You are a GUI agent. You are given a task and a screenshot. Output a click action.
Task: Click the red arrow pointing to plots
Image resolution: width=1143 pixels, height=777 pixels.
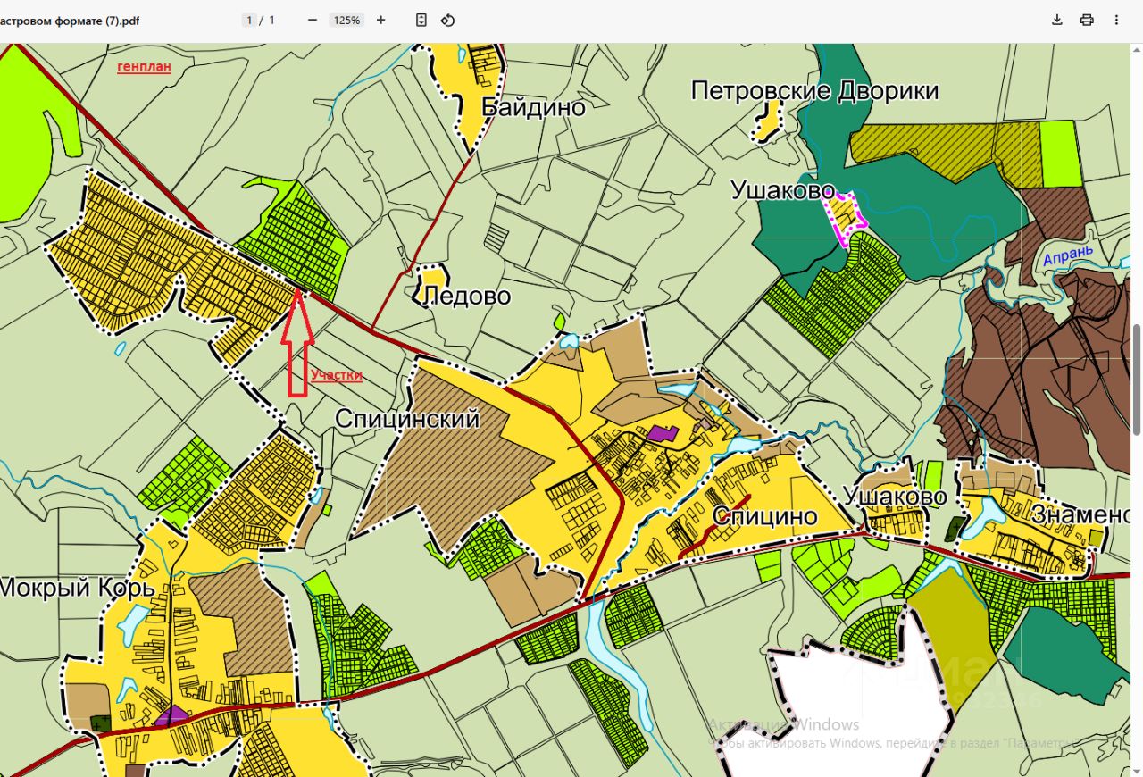297,344
